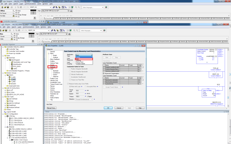Collapse Motion Groups in Controller Organizer
Screen dimensions: 231x144
3,73
